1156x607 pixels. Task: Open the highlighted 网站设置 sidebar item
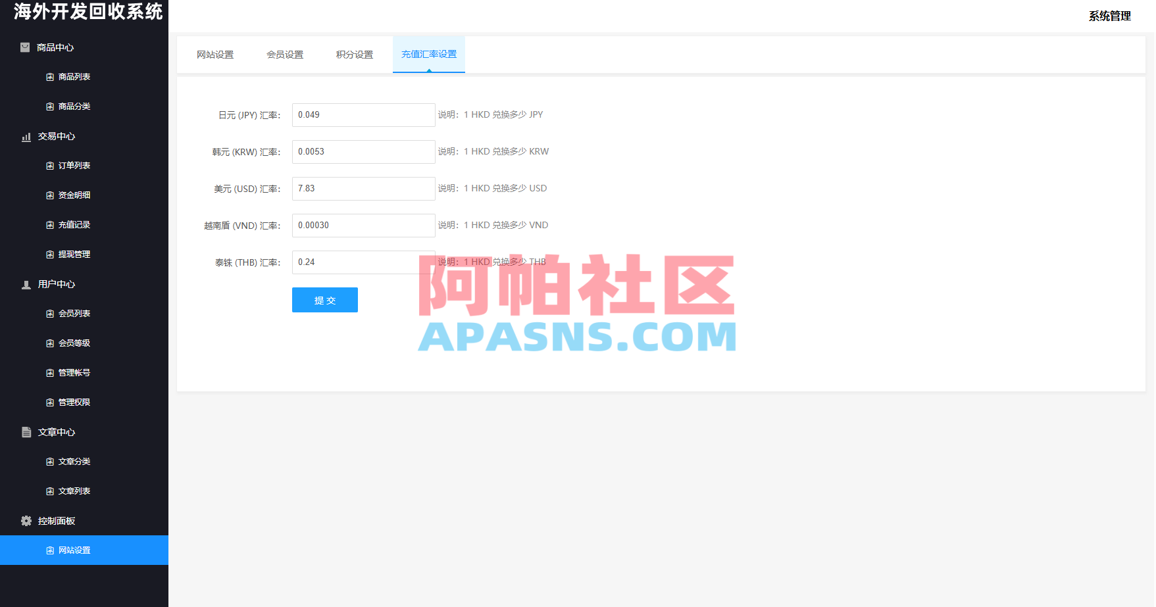click(x=84, y=550)
